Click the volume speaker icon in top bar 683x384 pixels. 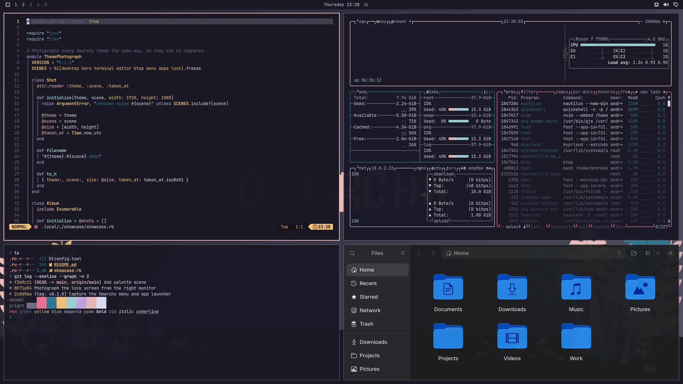666,5
